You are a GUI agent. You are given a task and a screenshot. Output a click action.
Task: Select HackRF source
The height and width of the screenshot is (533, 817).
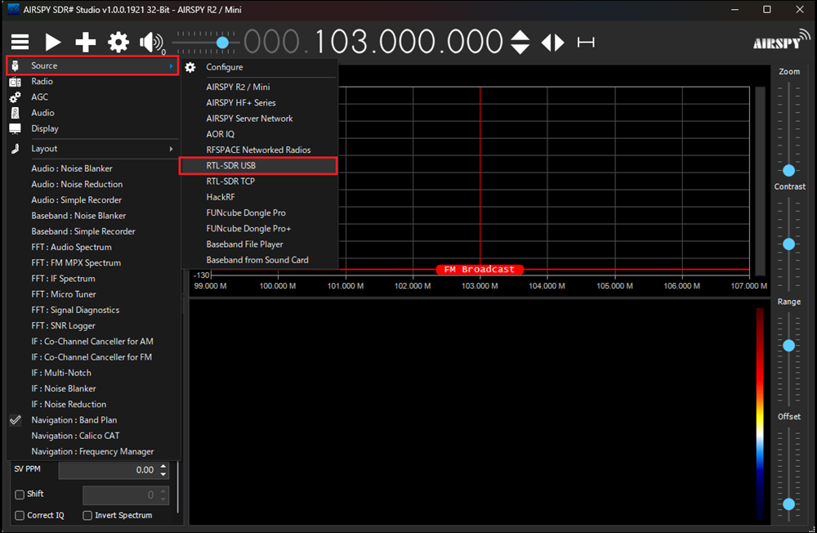pyautogui.click(x=260, y=197)
